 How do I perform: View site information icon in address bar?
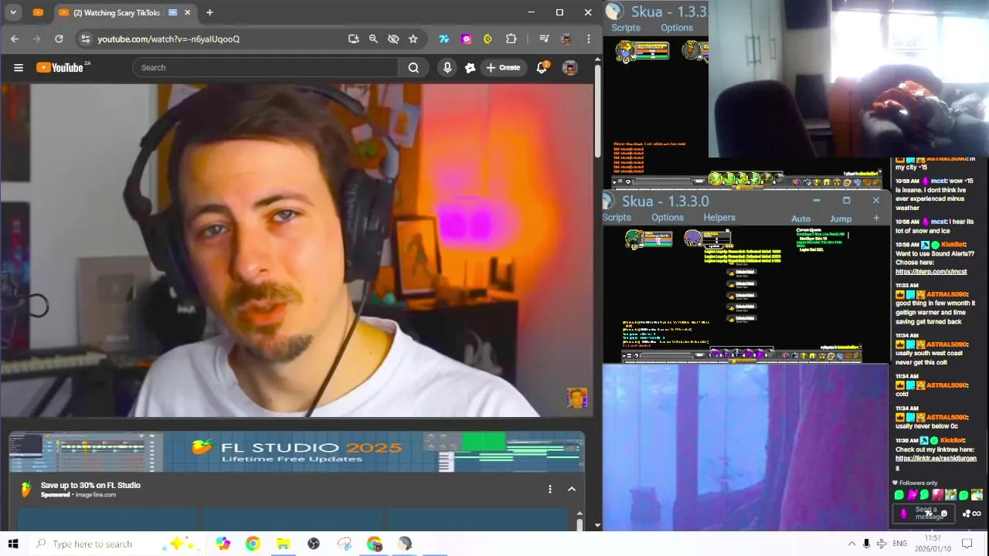85,39
